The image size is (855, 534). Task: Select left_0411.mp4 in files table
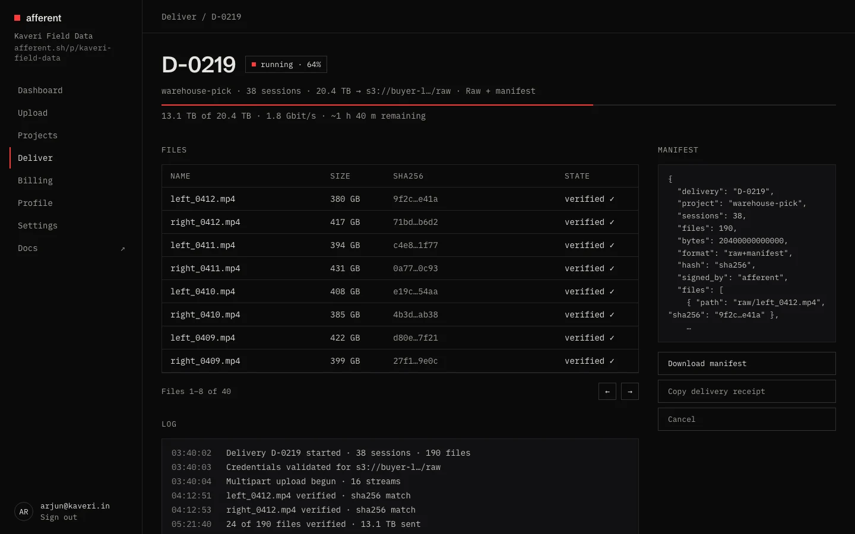point(400,246)
